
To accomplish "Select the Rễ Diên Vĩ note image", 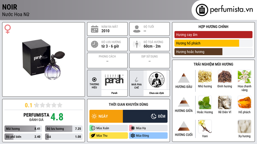I will 225,102.
